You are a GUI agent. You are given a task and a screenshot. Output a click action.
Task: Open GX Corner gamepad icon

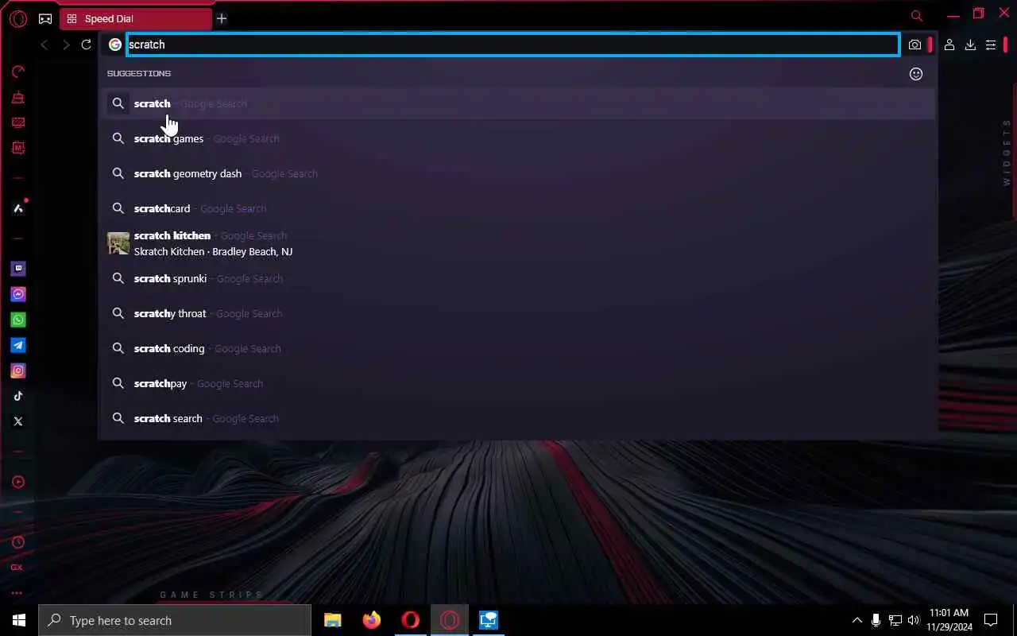coord(45,18)
